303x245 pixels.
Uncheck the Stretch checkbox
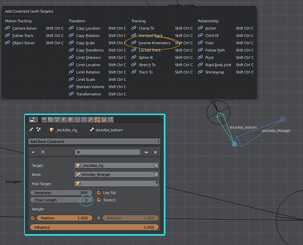99,200
